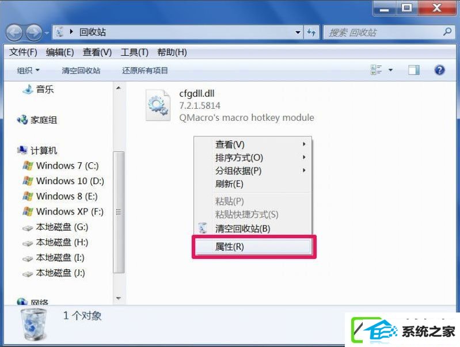
Task: Expand the 组织 dropdown menu
Action: coord(28,70)
